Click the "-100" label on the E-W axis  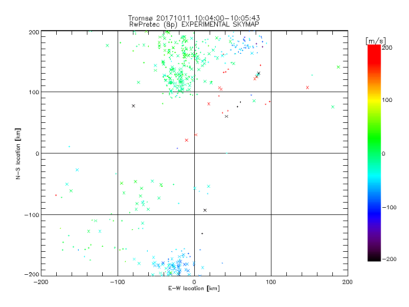pyautogui.click(x=118, y=282)
